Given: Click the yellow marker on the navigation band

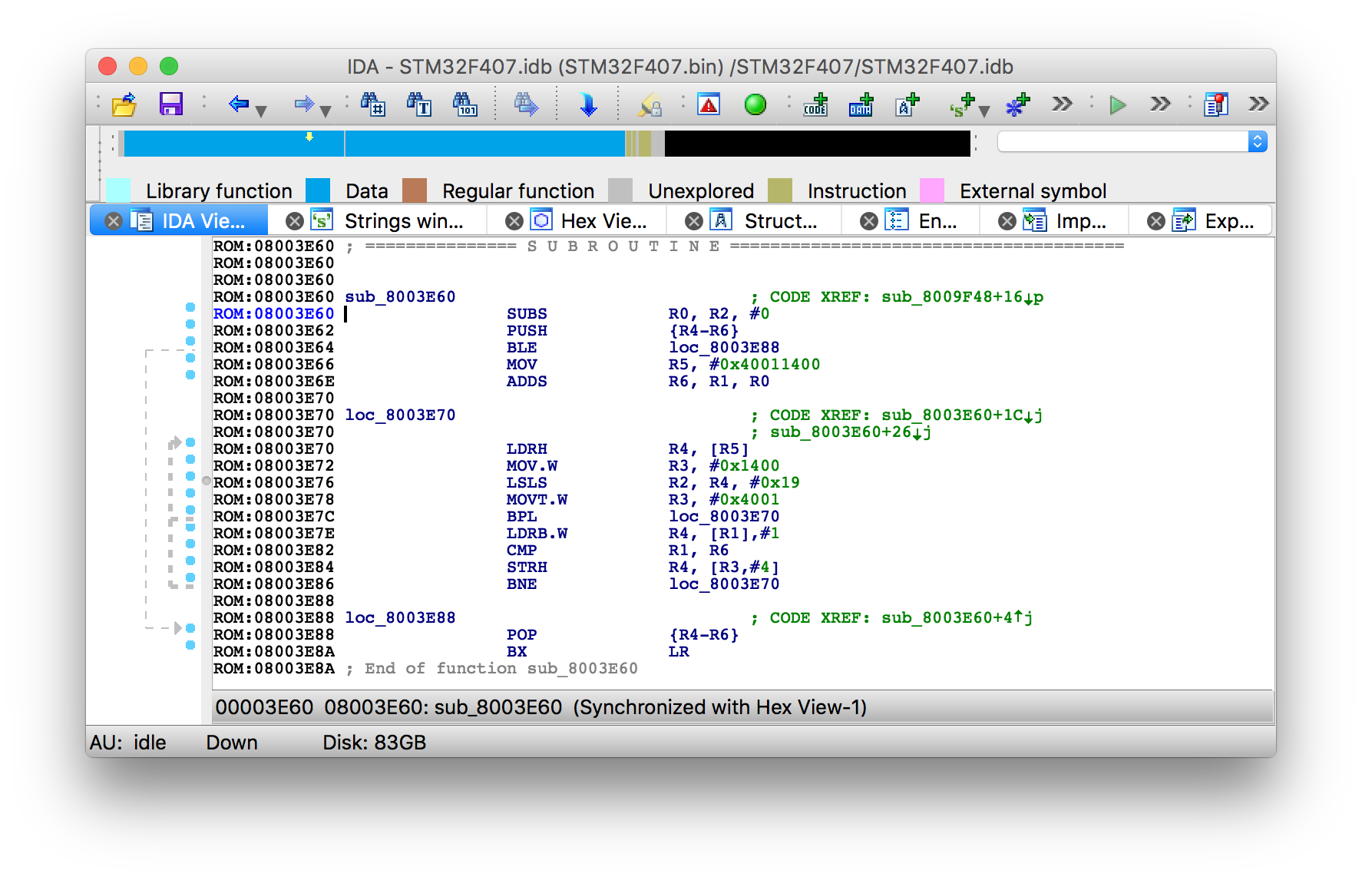Looking at the screenshot, I should [x=309, y=137].
